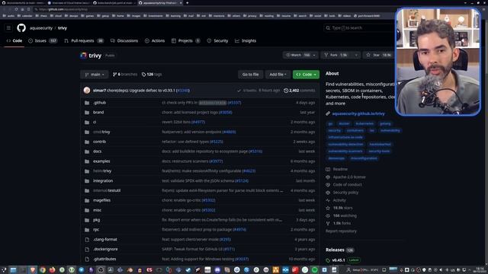Open the main branch selector dropdown
The height and width of the screenshot is (274, 488).
coord(95,75)
